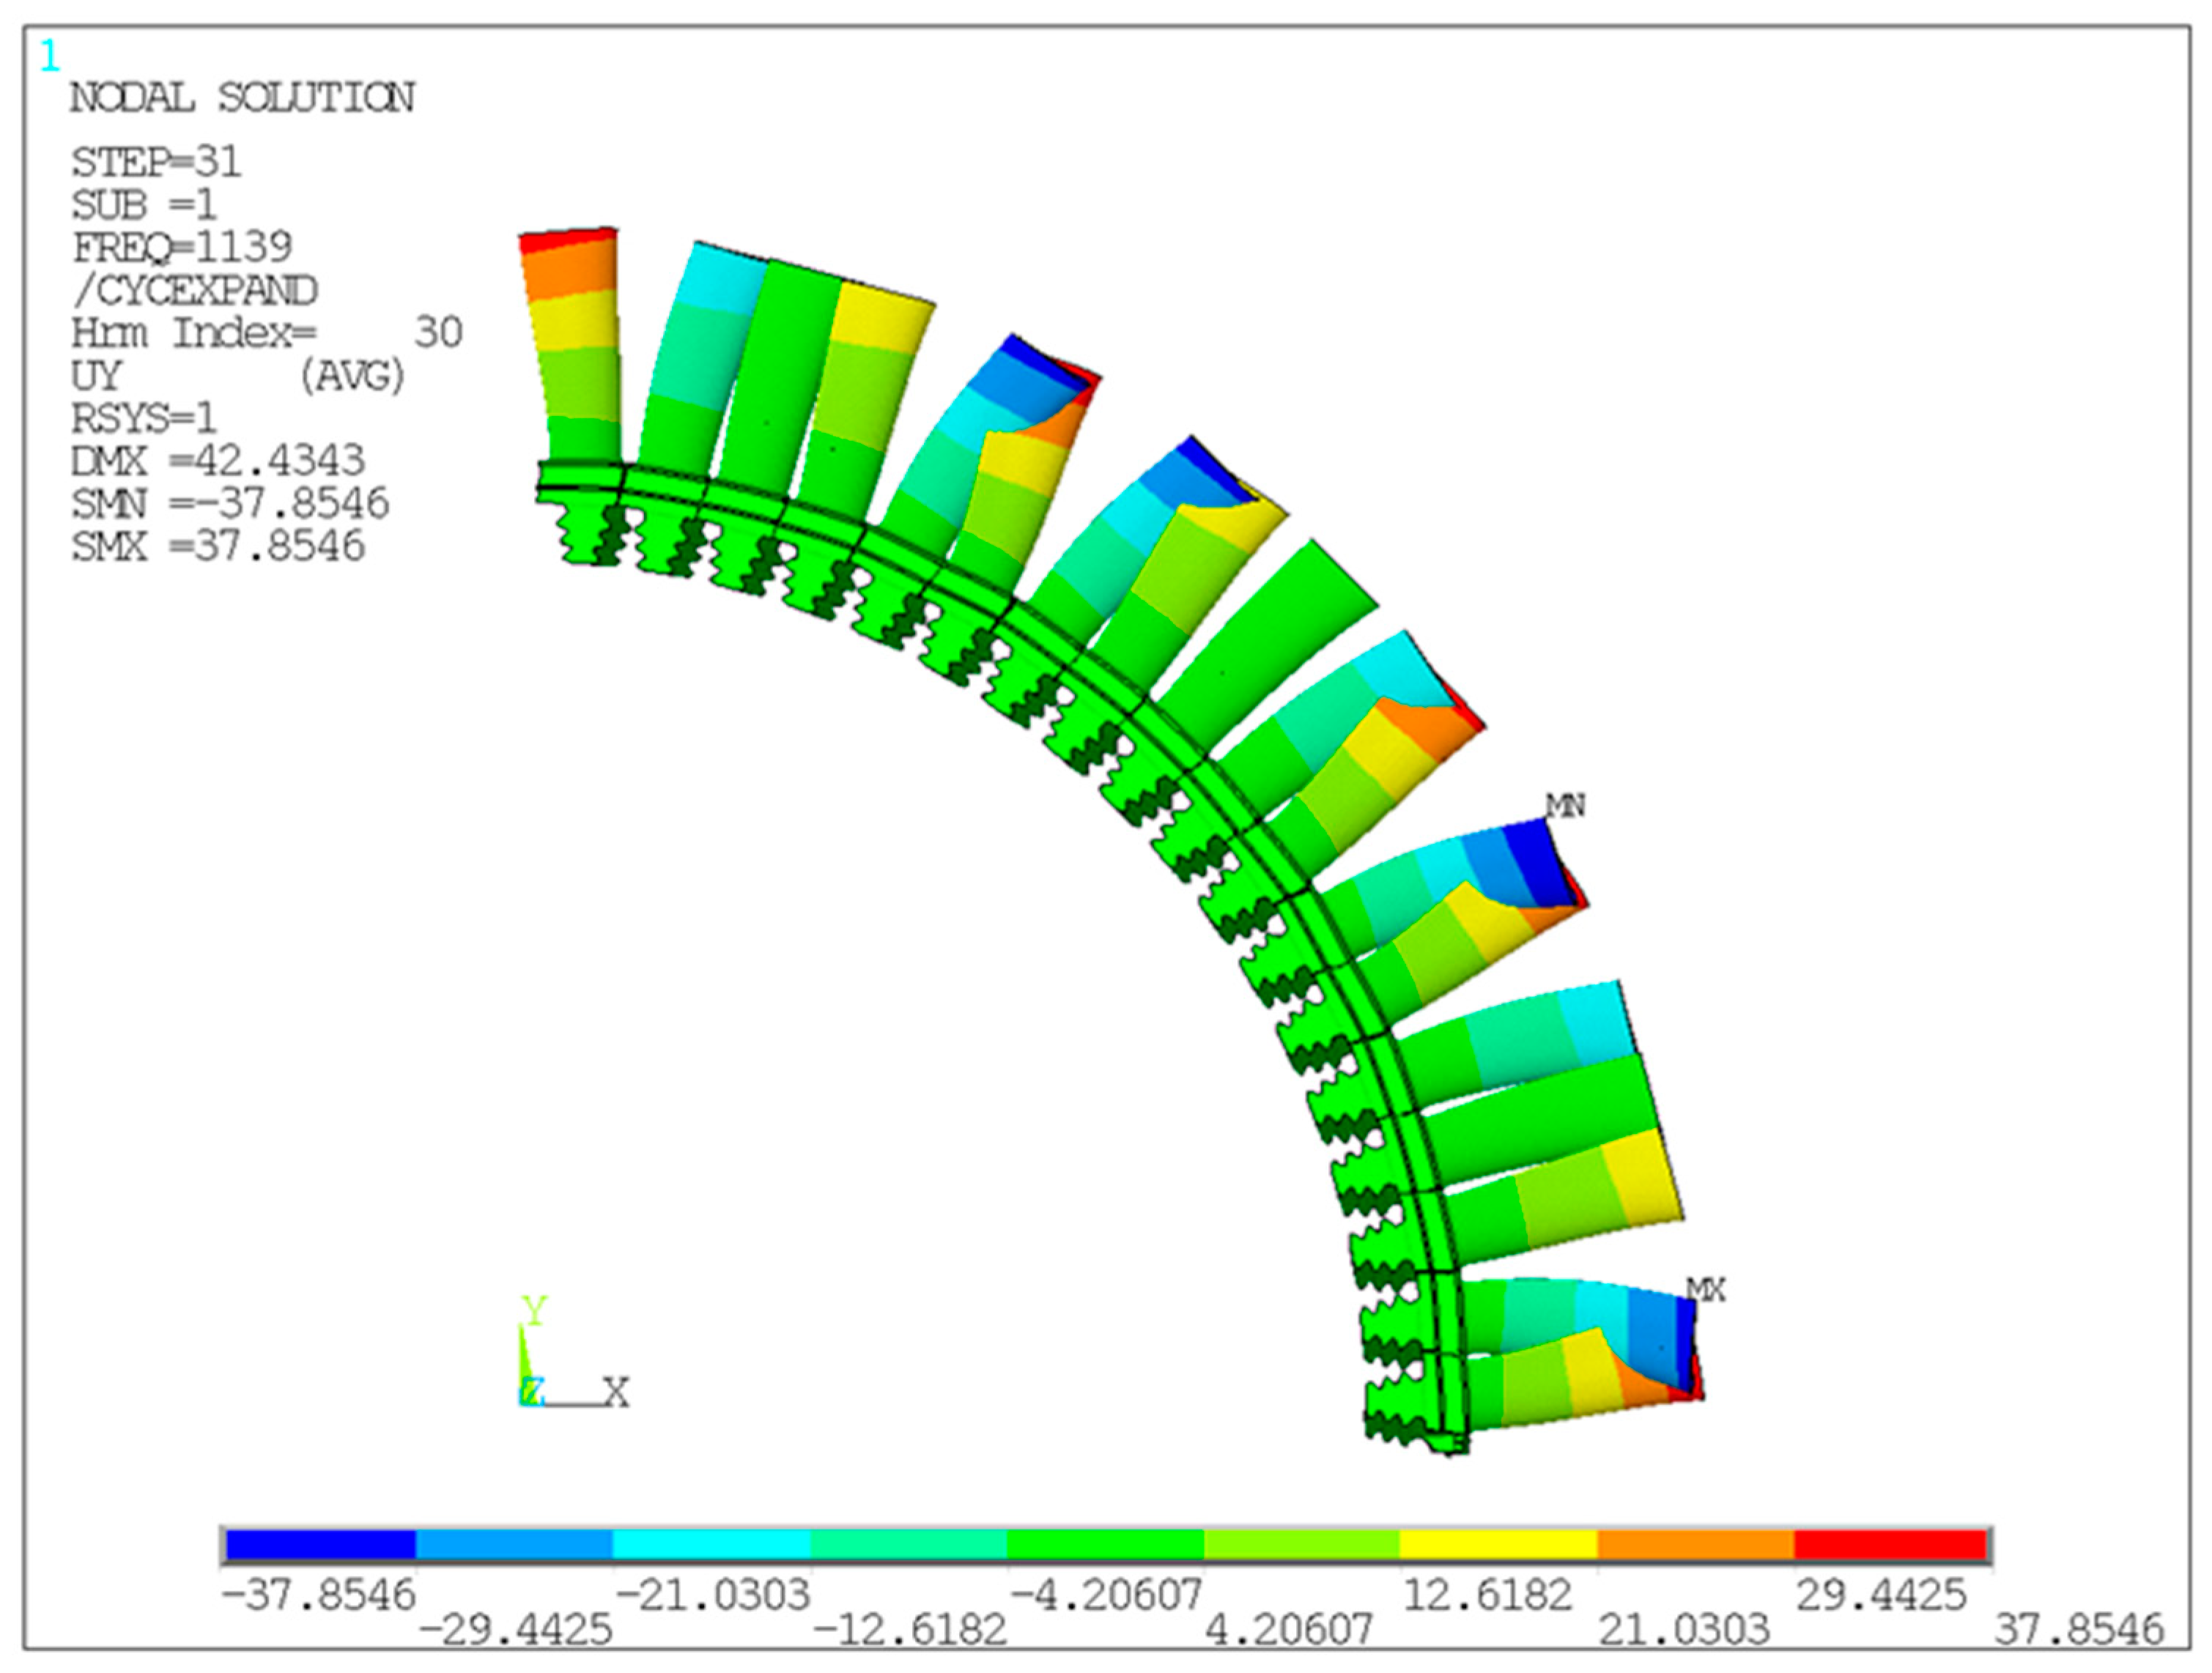Click the cyan legend color band
The height and width of the screenshot is (1673, 2212).
coord(712,1545)
